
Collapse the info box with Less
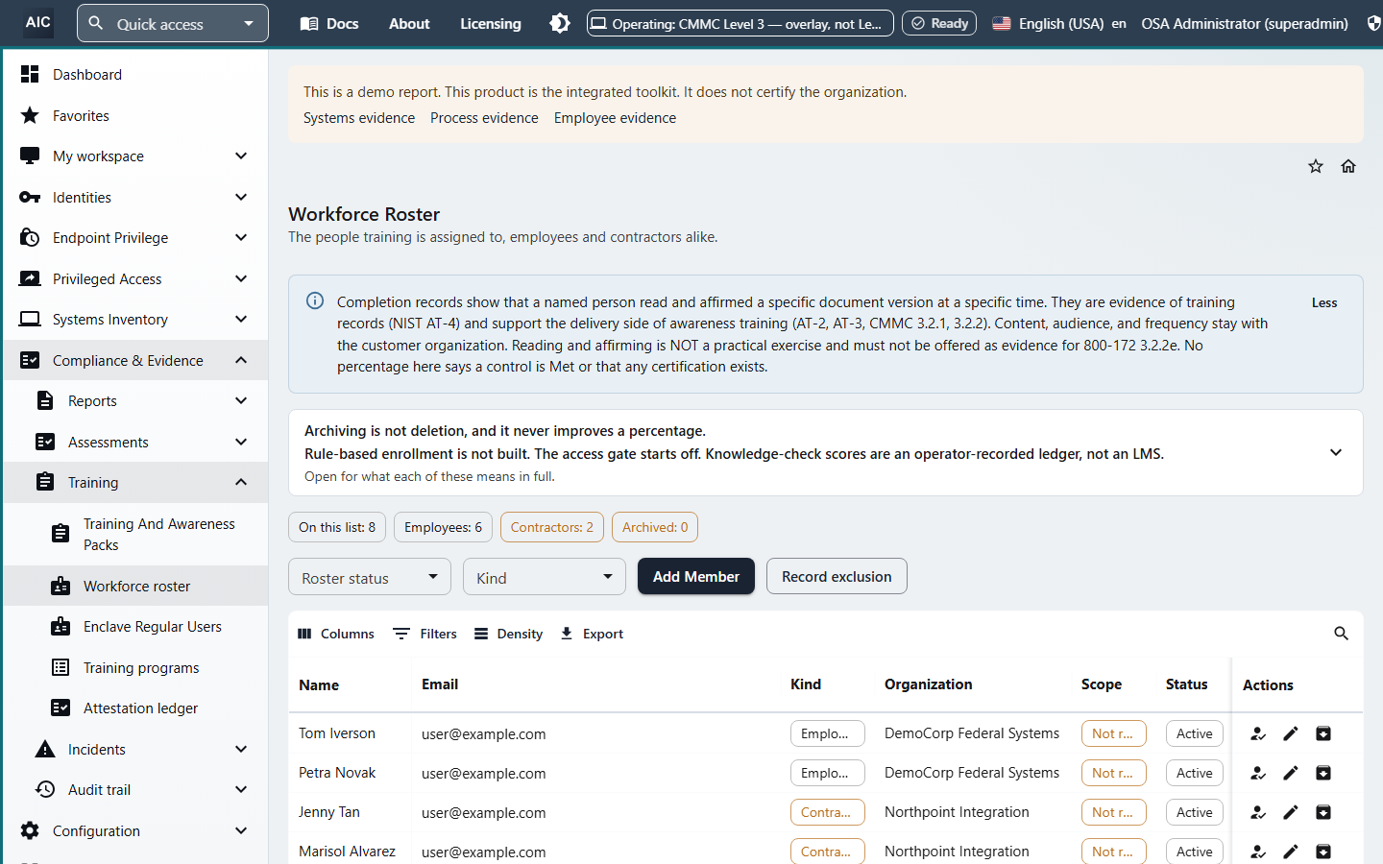pyautogui.click(x=1324, y=302)
